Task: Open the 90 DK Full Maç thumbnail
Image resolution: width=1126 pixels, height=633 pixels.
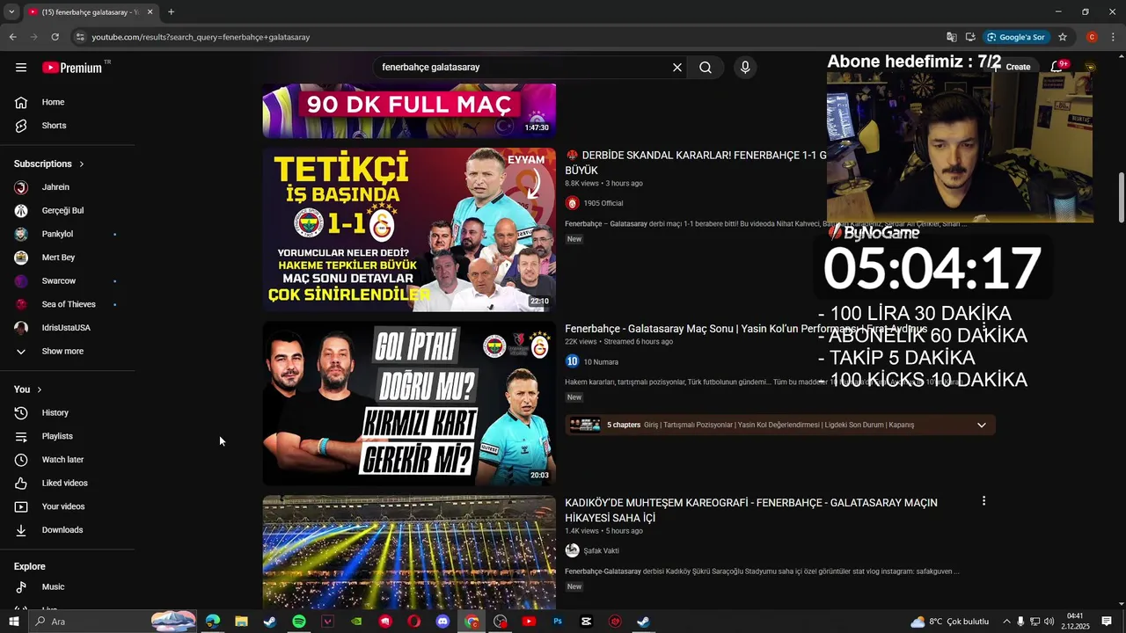Action: coord(409,111)
